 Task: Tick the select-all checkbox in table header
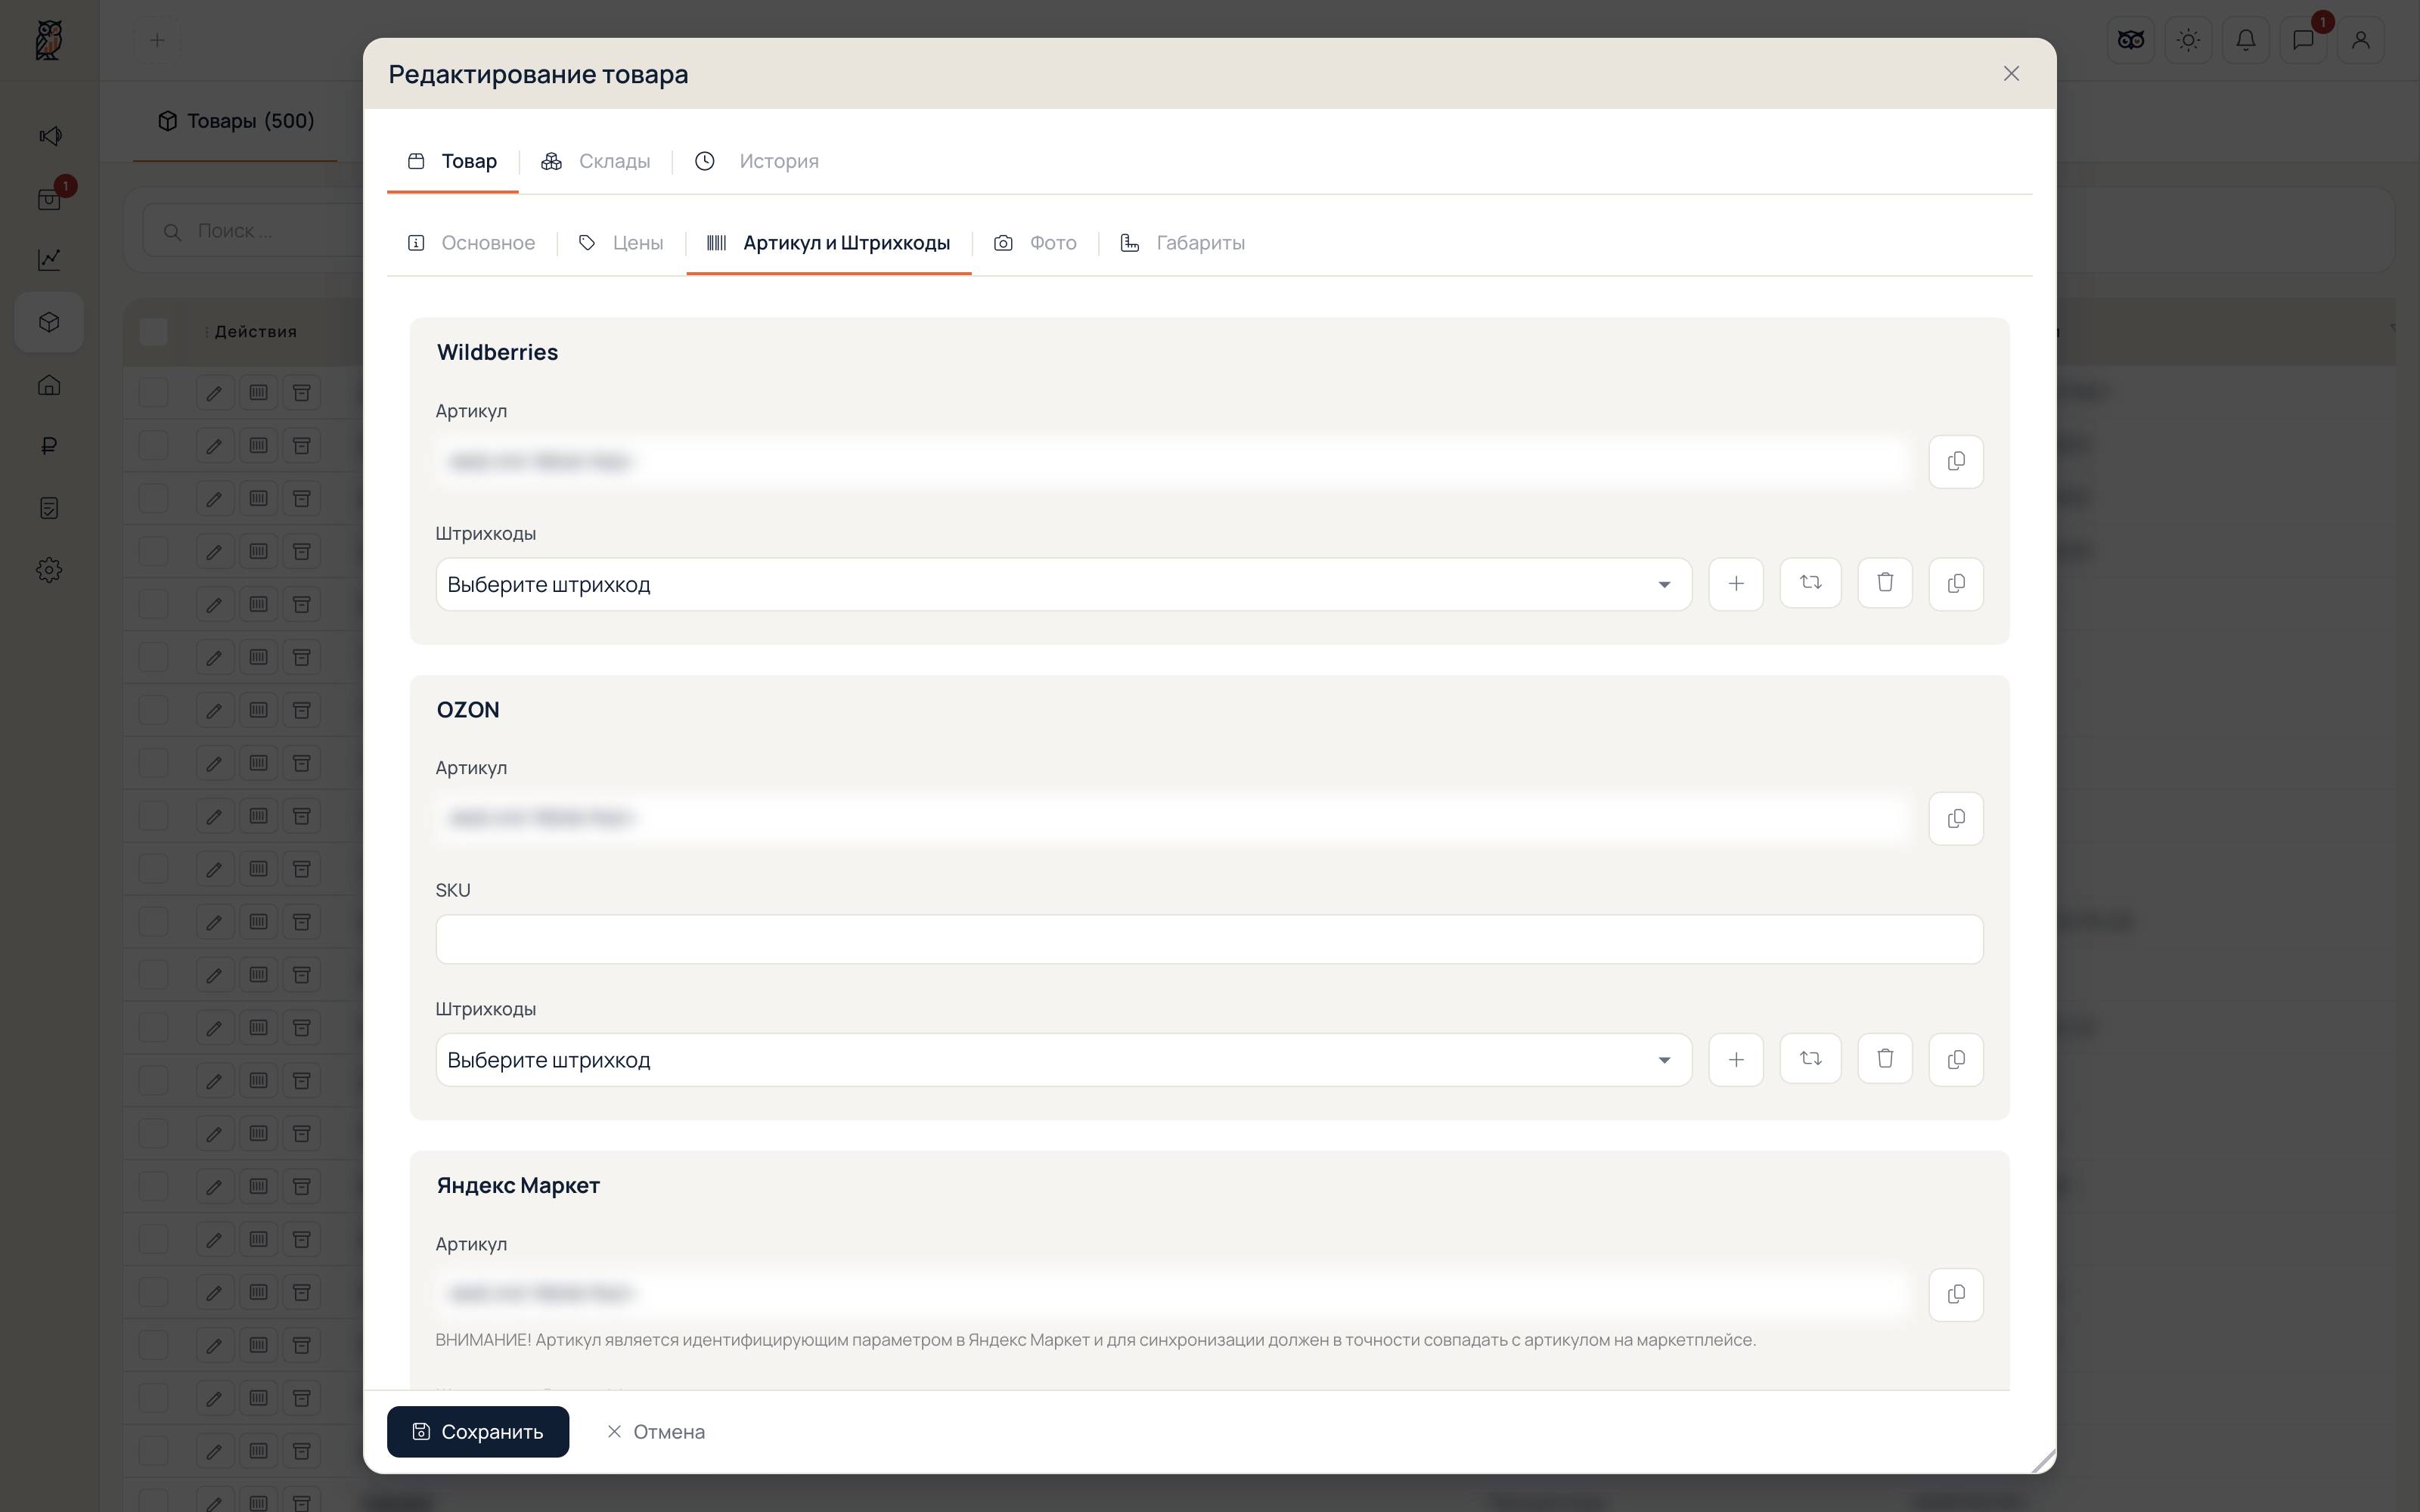pyautogui.click(x=153, y=332)
